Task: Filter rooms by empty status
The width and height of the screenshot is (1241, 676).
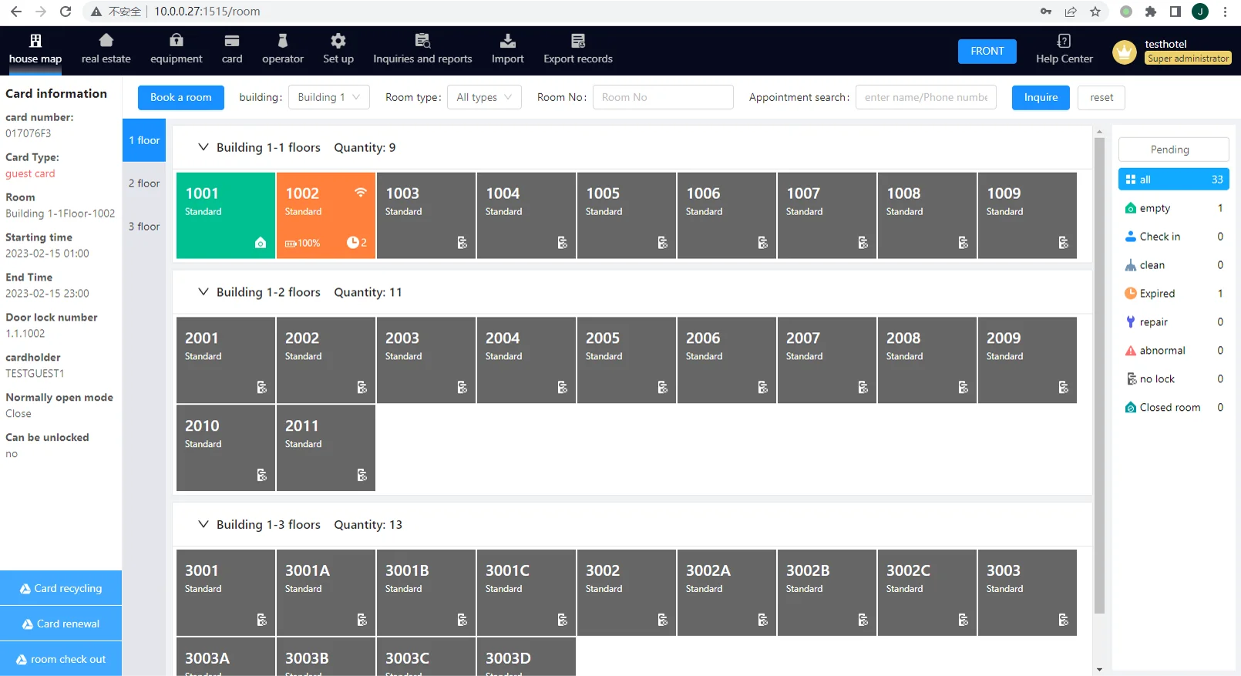Action: 1173,208
